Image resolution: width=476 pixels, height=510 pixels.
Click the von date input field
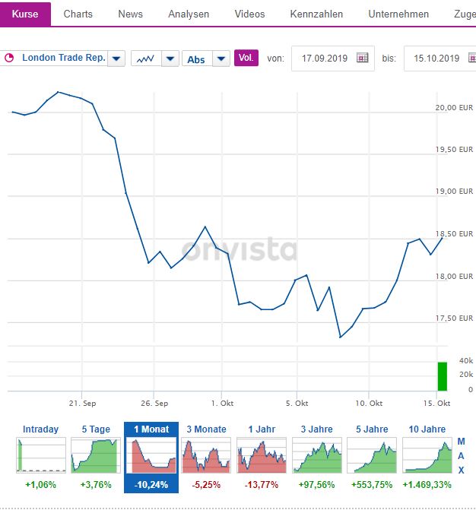point(323,59)
